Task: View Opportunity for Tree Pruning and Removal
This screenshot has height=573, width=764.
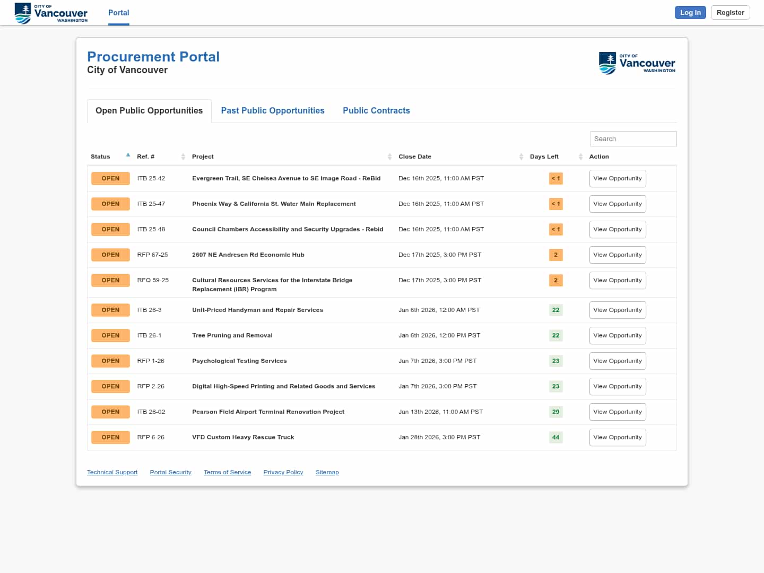Action: [617, 335]
